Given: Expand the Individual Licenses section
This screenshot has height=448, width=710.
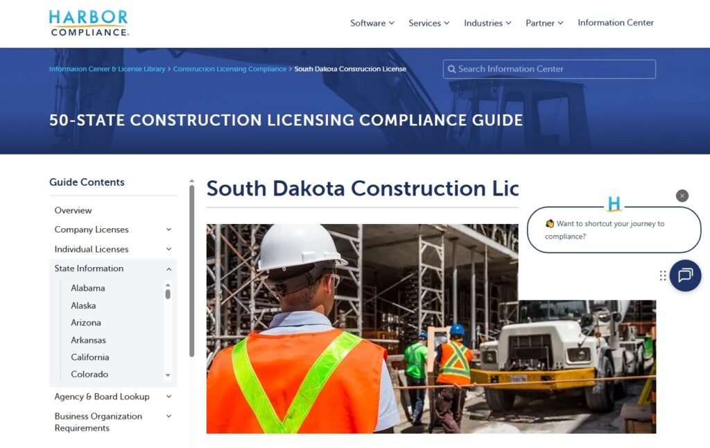Looking at the screenshot, I should coord(168,249).
